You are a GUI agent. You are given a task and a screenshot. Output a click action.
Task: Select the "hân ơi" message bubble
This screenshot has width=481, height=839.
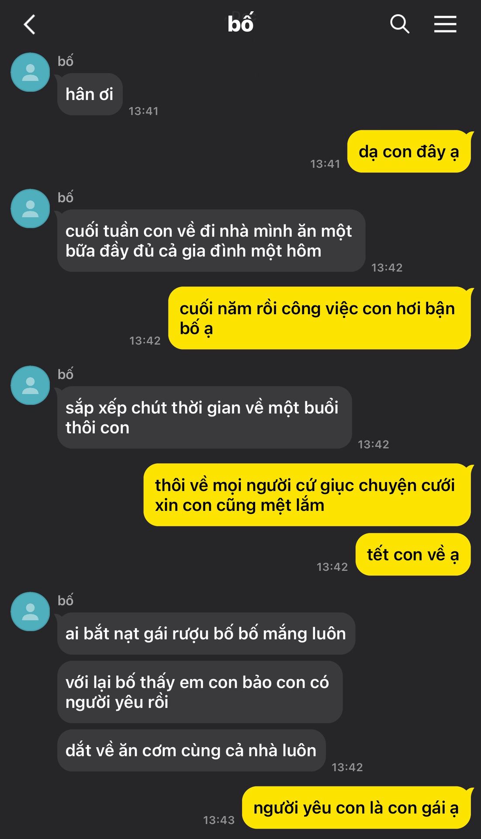[90, 94]
